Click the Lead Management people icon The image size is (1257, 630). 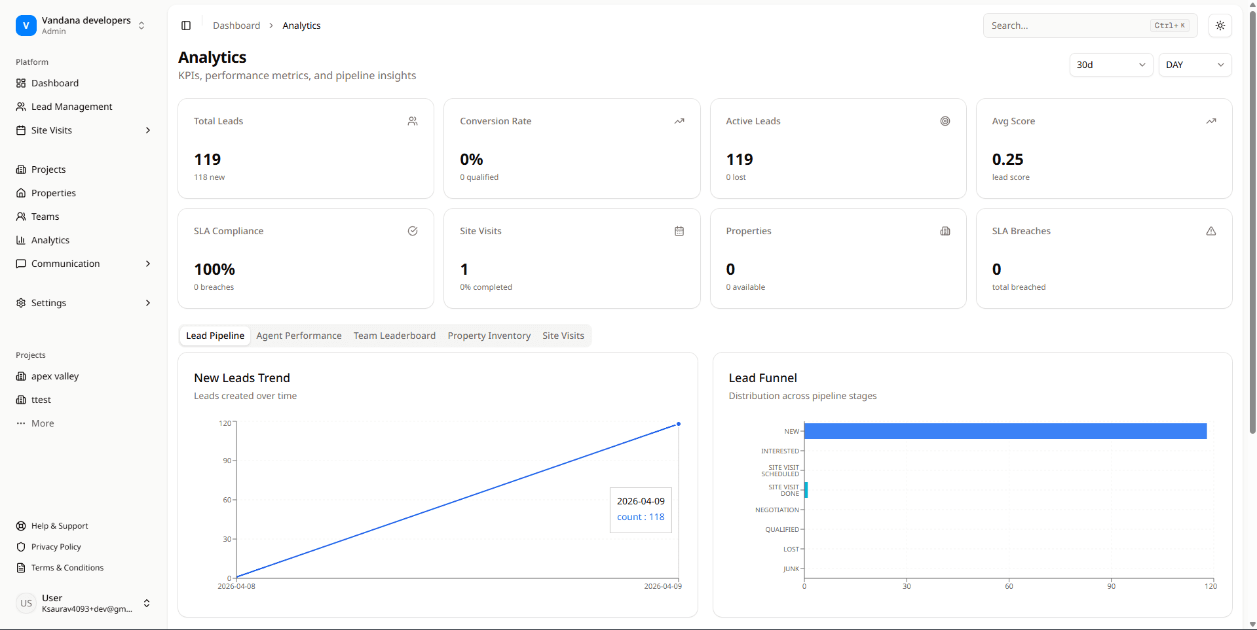coord(21,107)
